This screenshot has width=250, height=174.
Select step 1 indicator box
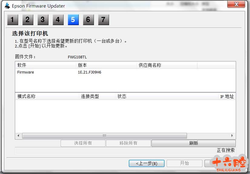tap(12, 20)
